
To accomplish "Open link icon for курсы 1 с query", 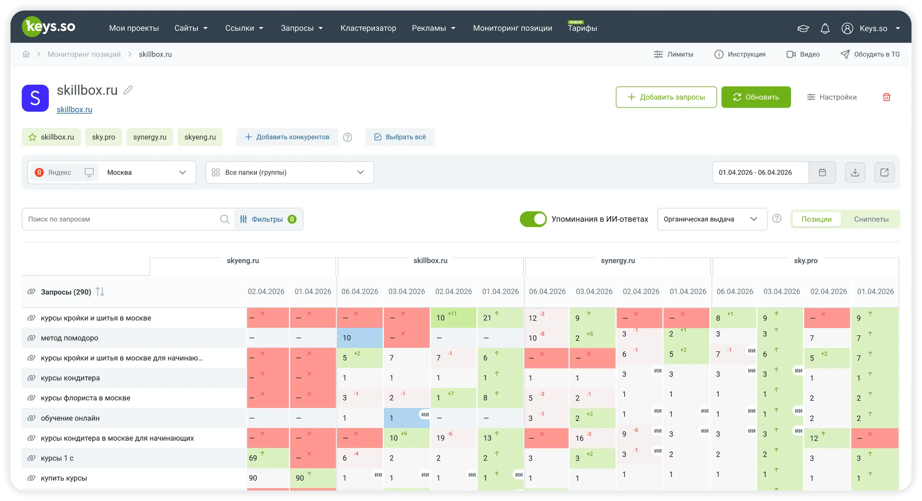I will tap(31, 458).
